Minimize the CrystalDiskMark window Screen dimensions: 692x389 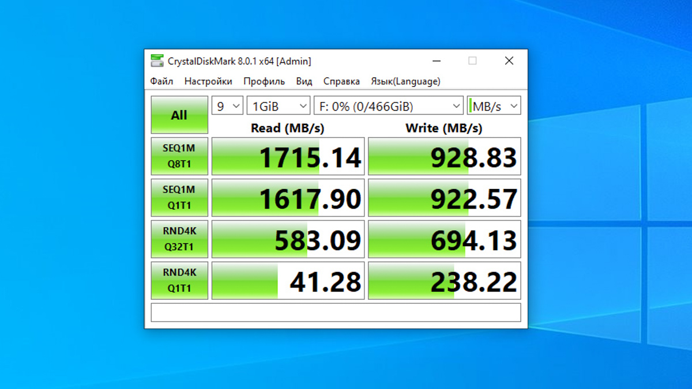pyautogui.click(x=438, y=61)
